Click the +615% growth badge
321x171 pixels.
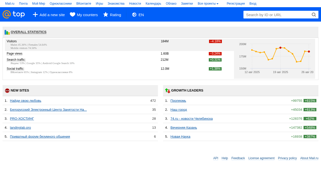point(310,101)
